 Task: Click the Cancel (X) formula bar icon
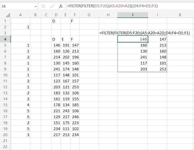pos(43,6)
